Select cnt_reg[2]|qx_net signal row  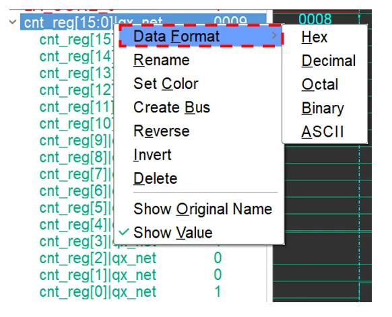click(98, 258)
